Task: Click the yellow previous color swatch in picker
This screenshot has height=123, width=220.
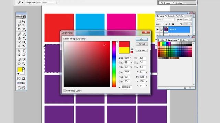Action: click(x=124, y=50)
